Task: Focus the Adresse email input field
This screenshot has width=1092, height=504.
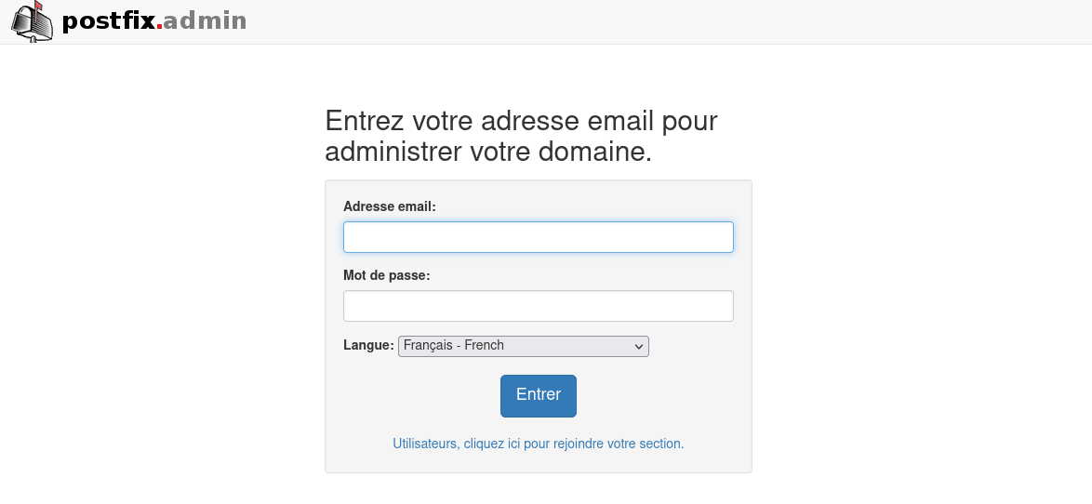Action: point(538,237)
